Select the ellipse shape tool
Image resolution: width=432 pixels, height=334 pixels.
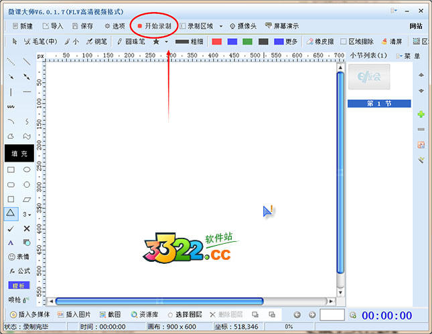point(27,170)
